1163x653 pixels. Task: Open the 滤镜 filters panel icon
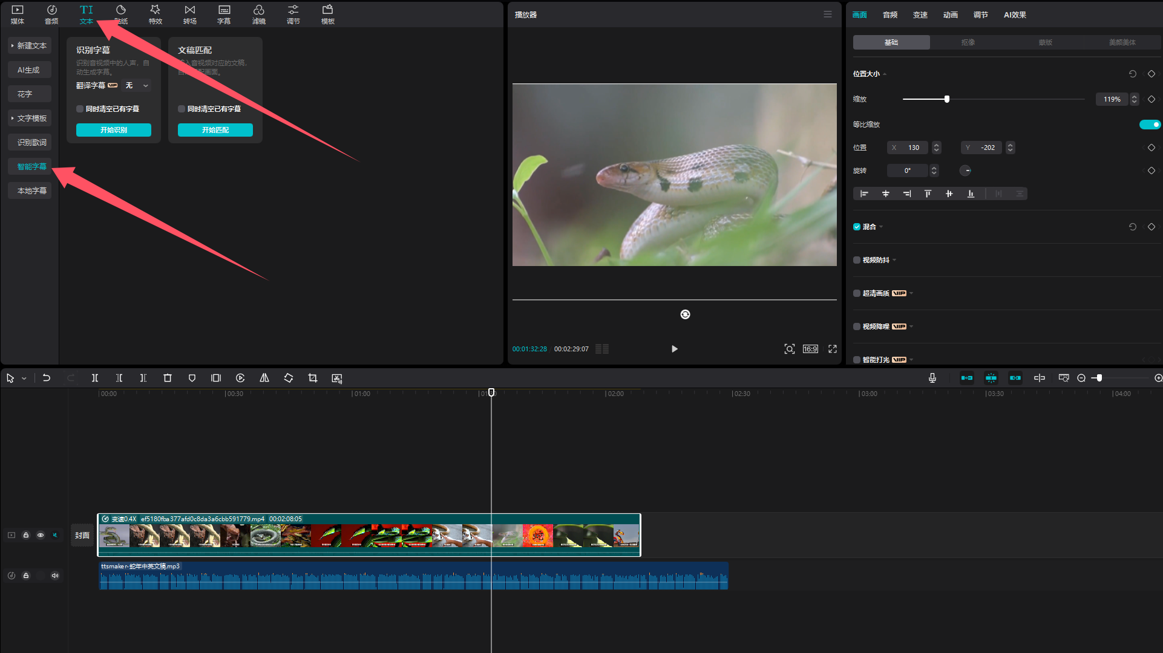(259, 15)
